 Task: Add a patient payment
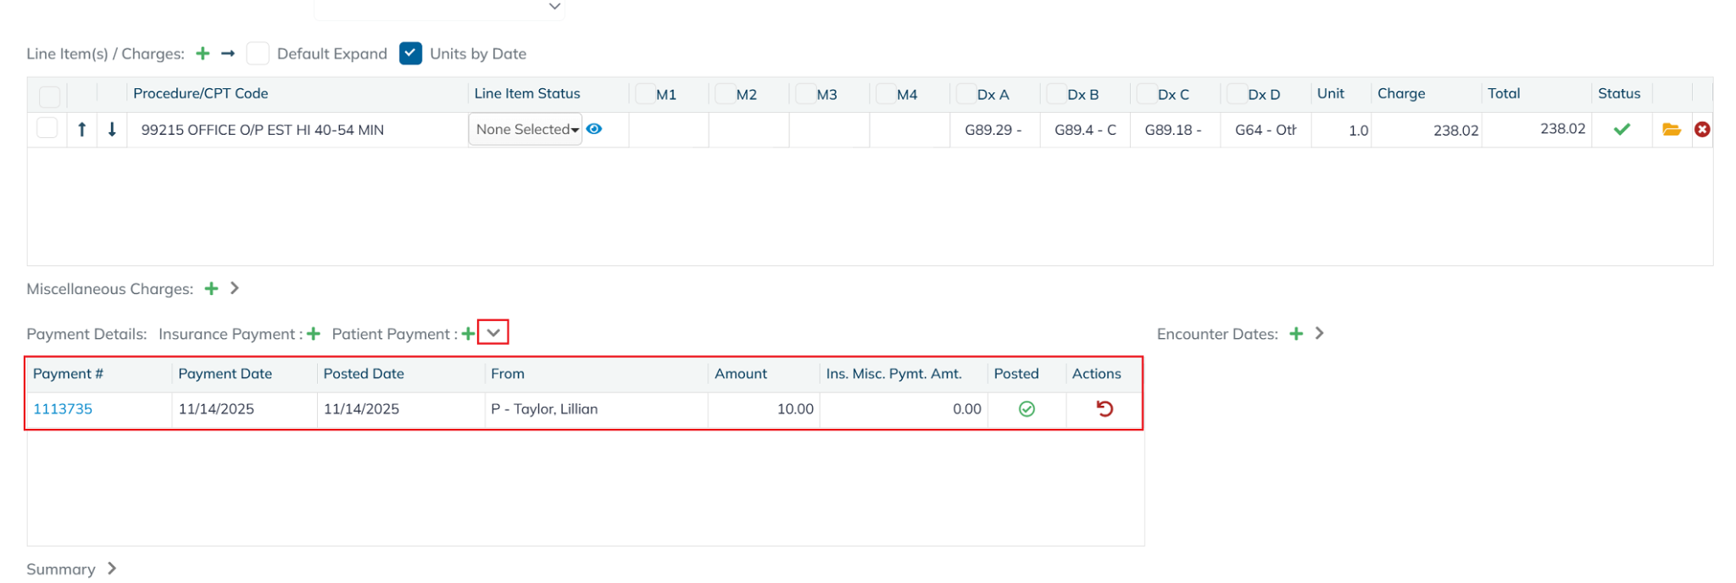pos(467,334)
